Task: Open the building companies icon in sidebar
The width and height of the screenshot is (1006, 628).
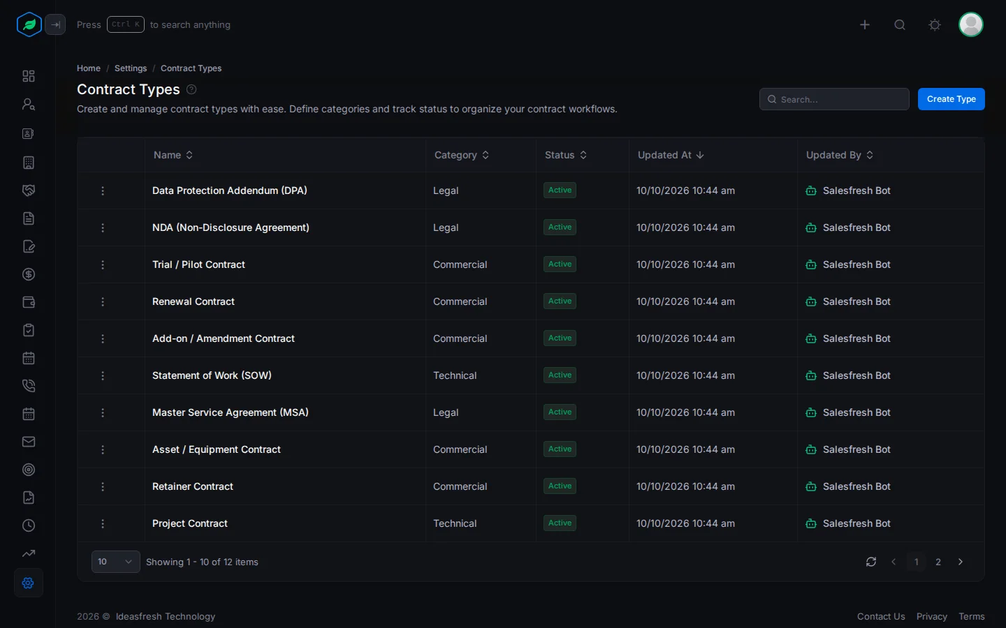Action: (29, 163)
